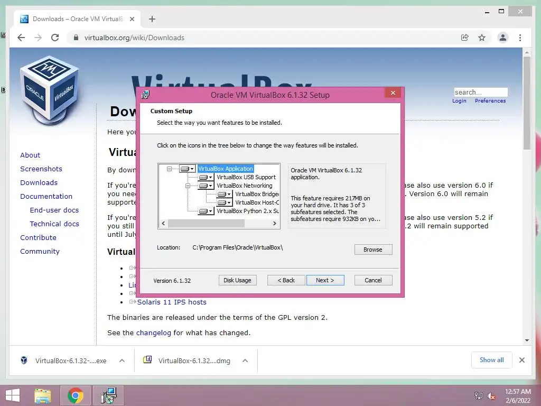This screenshot has height=406, width=541.
Task: Click Chrome icon in taskbar
Action: pos(75,395)
